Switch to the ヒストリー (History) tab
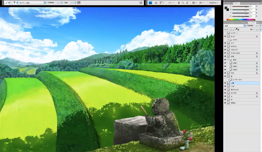The image size is (262, 152). click(228, 23)
